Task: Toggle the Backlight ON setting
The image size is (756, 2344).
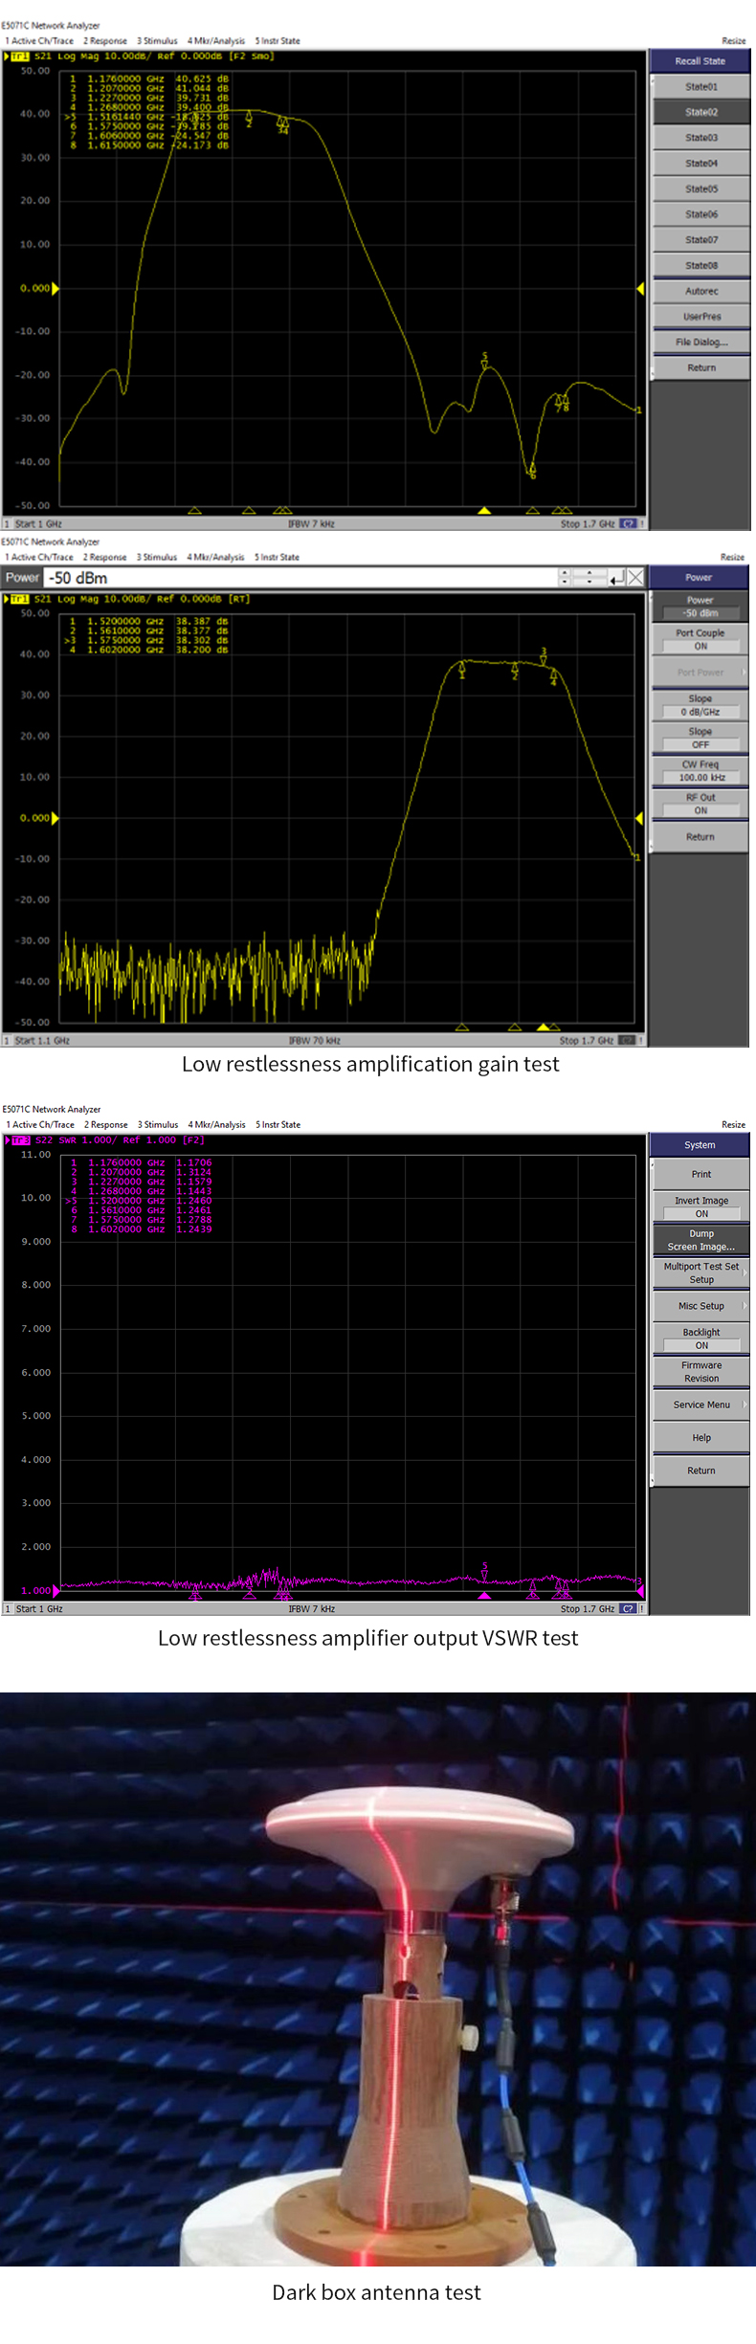Action: pyautogui.click(x=700, y=1338)
